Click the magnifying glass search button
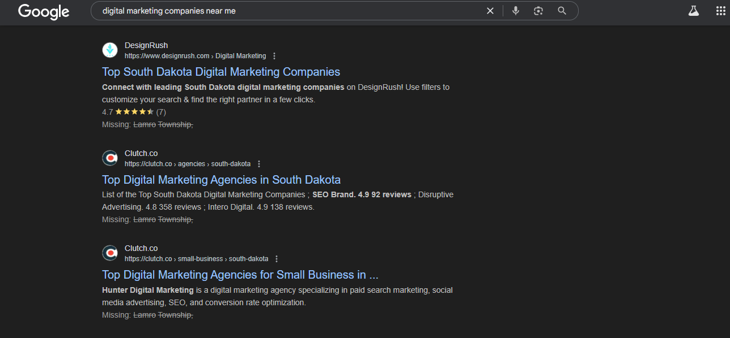The image size is (730, 338). 562,11
